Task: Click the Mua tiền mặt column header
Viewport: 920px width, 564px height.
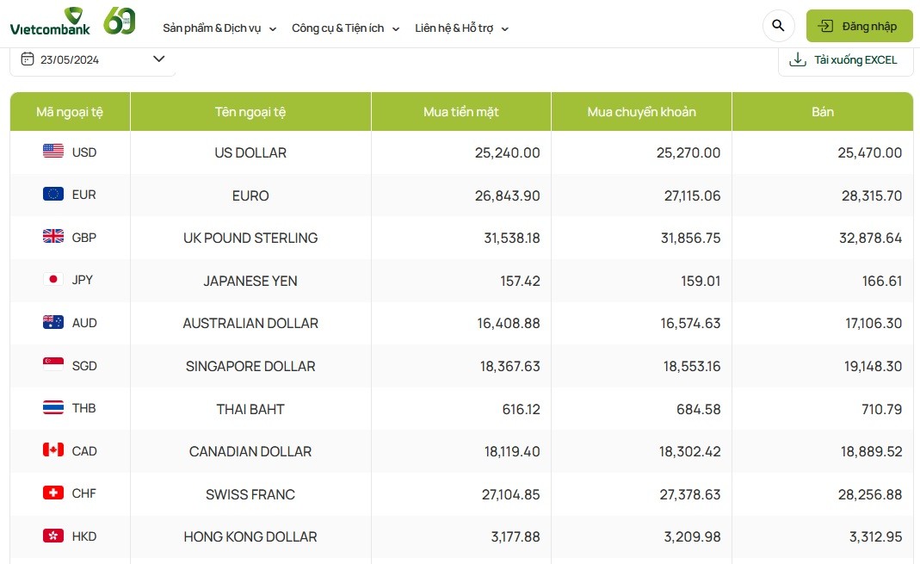Action: 460,112
